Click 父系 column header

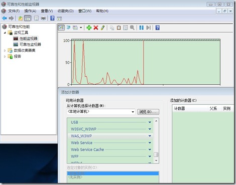[x=214, y=109]
